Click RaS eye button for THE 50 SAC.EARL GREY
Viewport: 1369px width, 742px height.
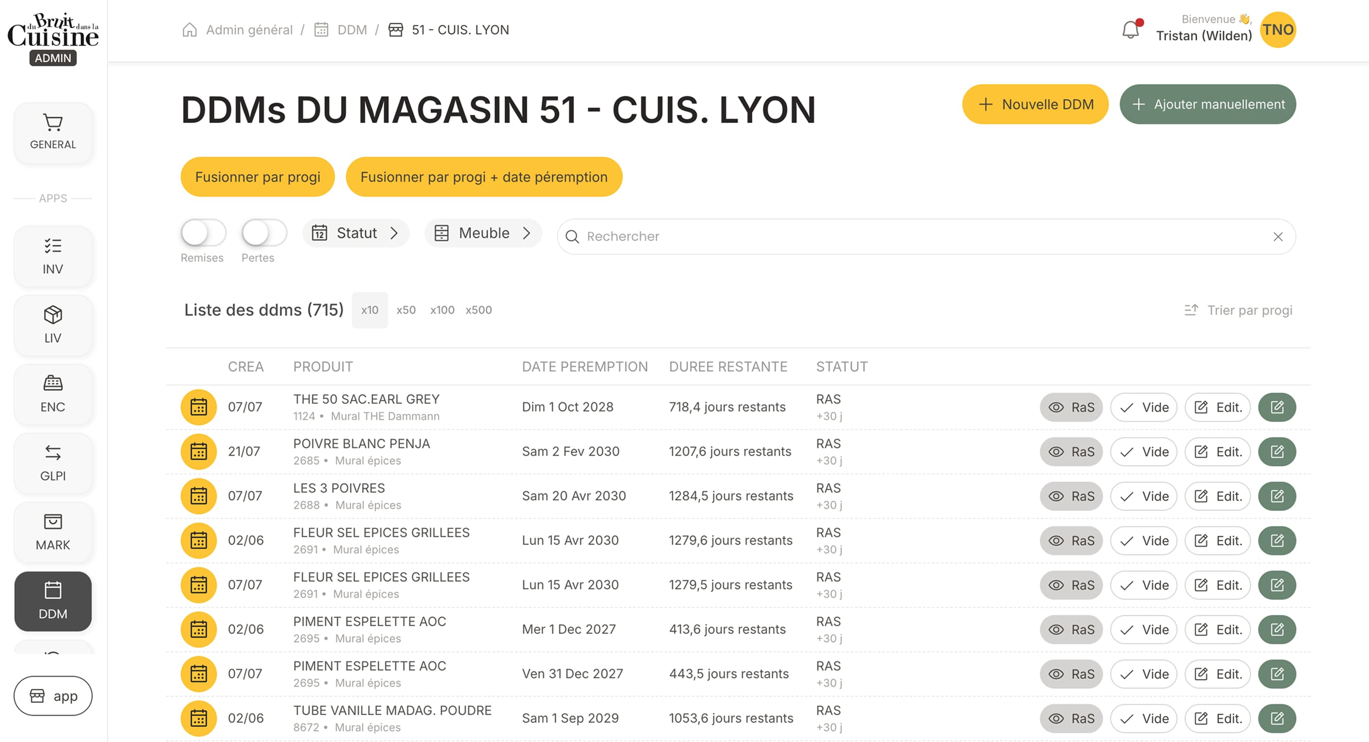1071,407
